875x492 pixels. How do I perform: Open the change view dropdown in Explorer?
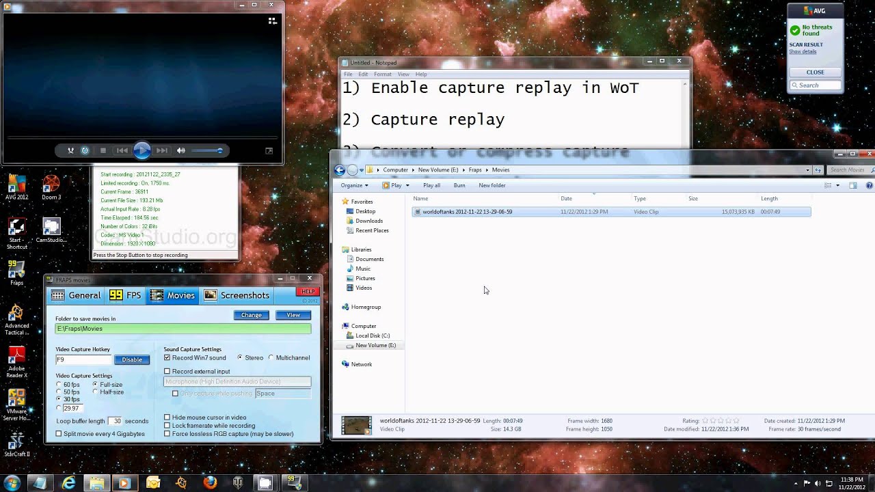(837, 185)
